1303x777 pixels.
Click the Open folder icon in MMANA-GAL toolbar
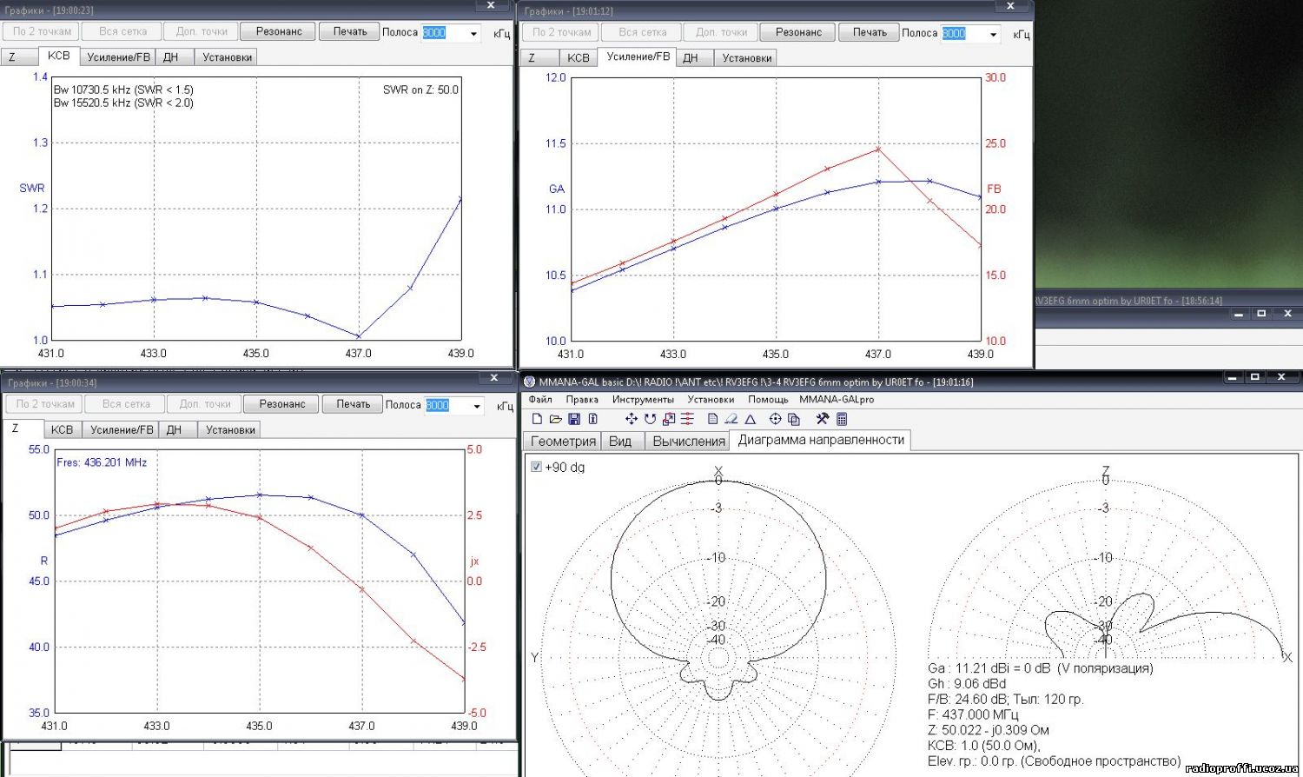556,419
